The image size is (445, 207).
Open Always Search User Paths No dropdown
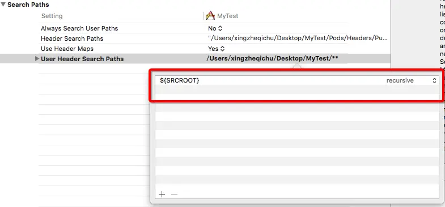coord(215,28)
